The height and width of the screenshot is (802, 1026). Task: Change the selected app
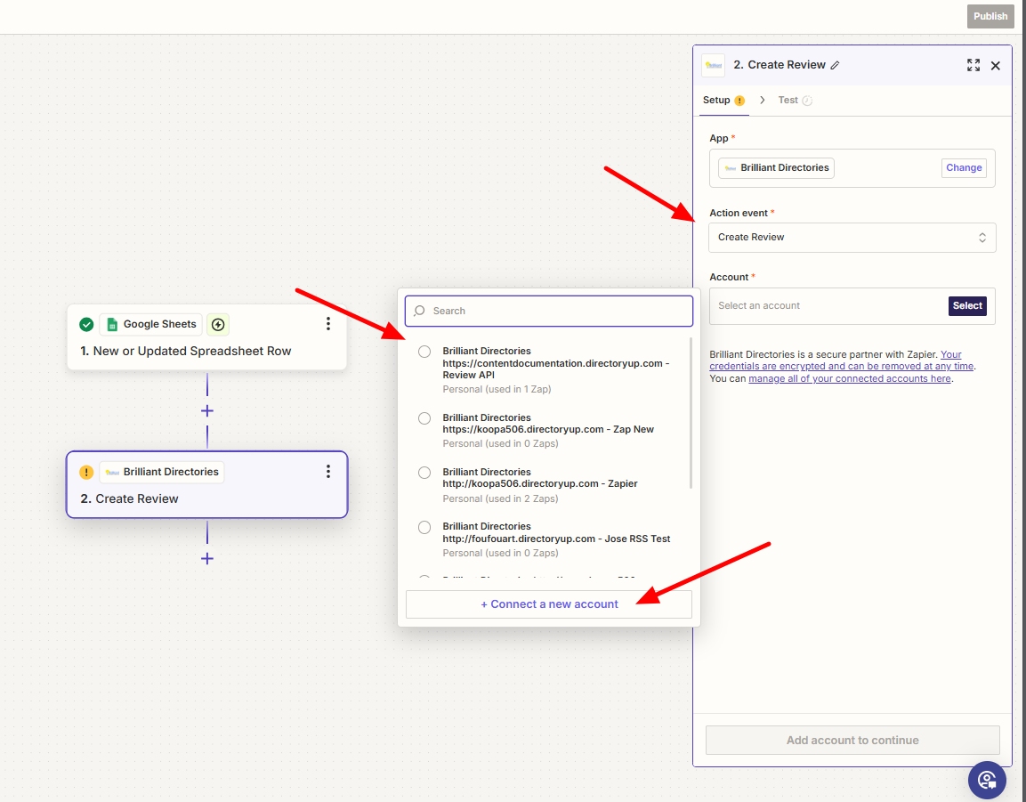[x=963, y=167]
